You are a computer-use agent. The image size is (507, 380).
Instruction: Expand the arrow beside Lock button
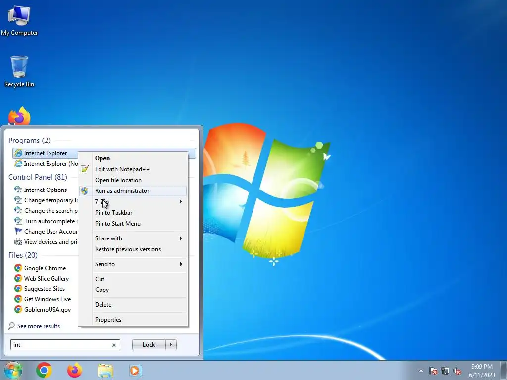(171, 345)
